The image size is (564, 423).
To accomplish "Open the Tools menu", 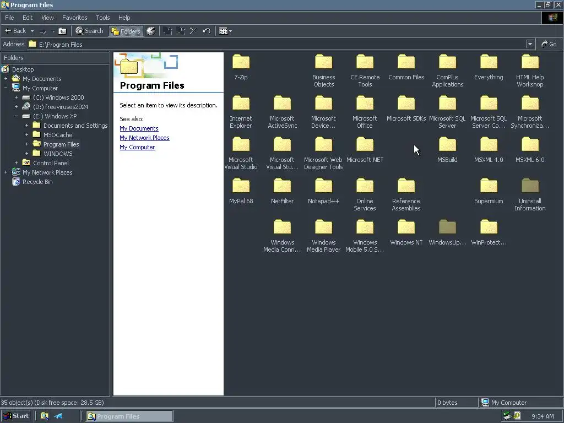I will (102, 18).
